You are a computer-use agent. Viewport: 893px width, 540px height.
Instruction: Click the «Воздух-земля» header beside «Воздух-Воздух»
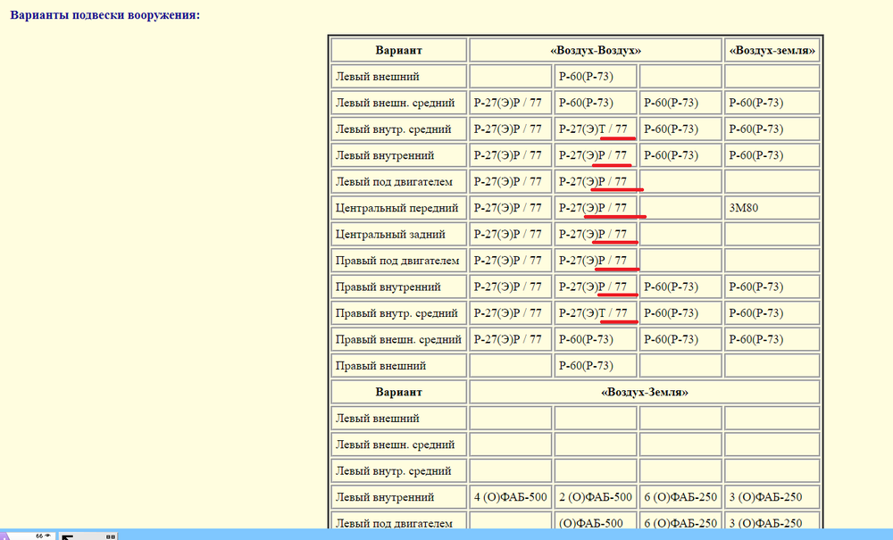click(772, 50)
